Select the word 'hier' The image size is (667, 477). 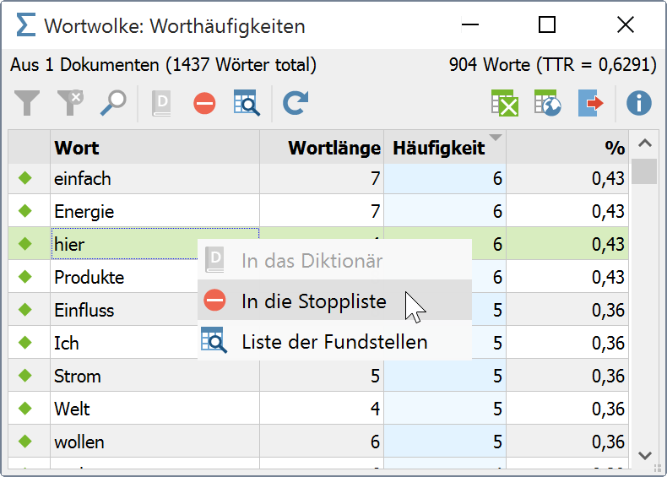[69, 244]
